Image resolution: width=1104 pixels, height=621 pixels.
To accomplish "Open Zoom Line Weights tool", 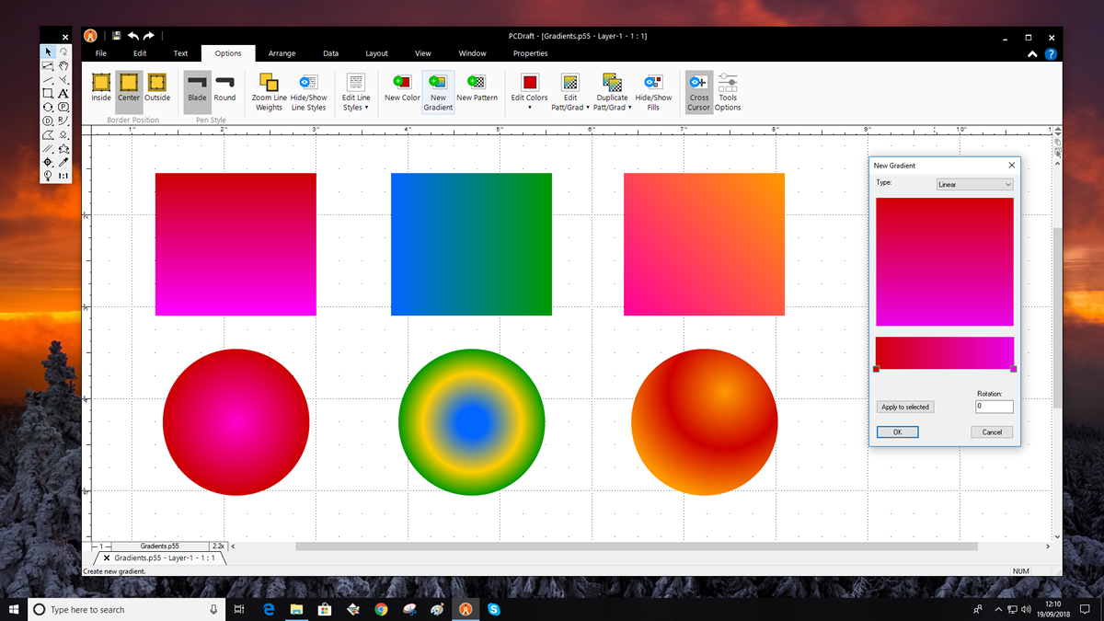I will click(x=269, y=84).
